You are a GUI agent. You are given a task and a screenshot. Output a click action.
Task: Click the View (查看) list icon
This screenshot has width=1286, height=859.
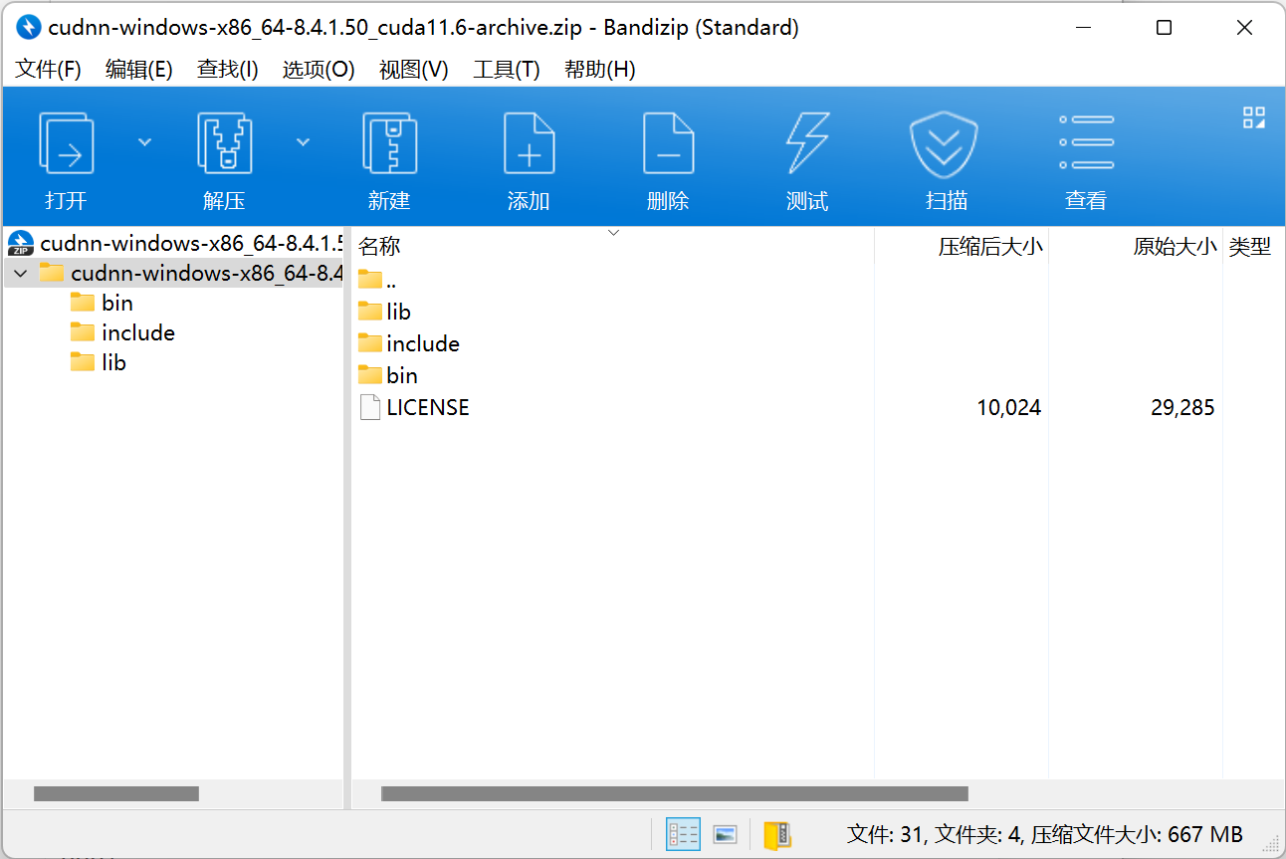1086,142
